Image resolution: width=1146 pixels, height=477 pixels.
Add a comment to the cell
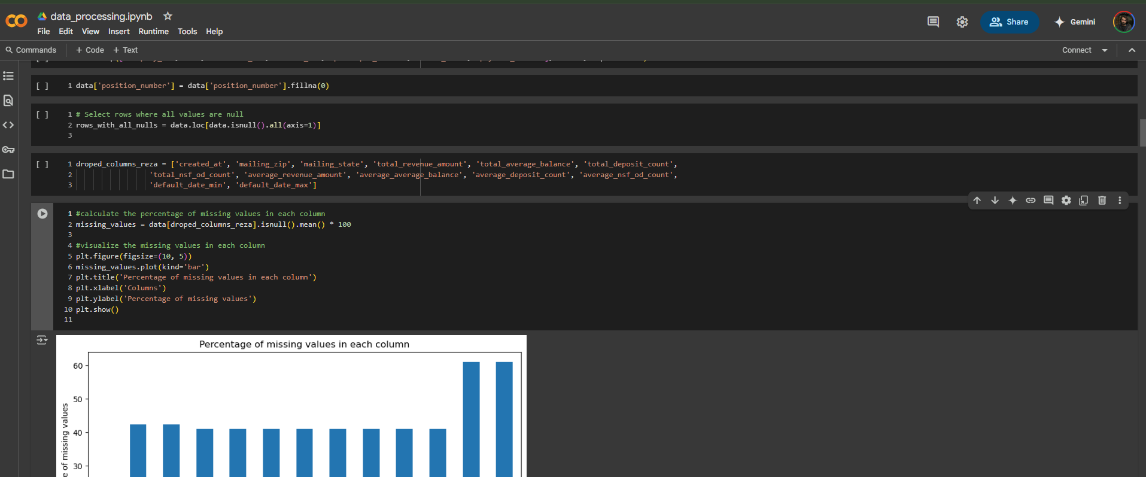[x=1048, y=200]
